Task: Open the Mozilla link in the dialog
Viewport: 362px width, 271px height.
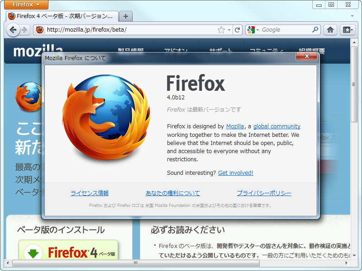Action: pyautogui.click(x=234, y=126)
